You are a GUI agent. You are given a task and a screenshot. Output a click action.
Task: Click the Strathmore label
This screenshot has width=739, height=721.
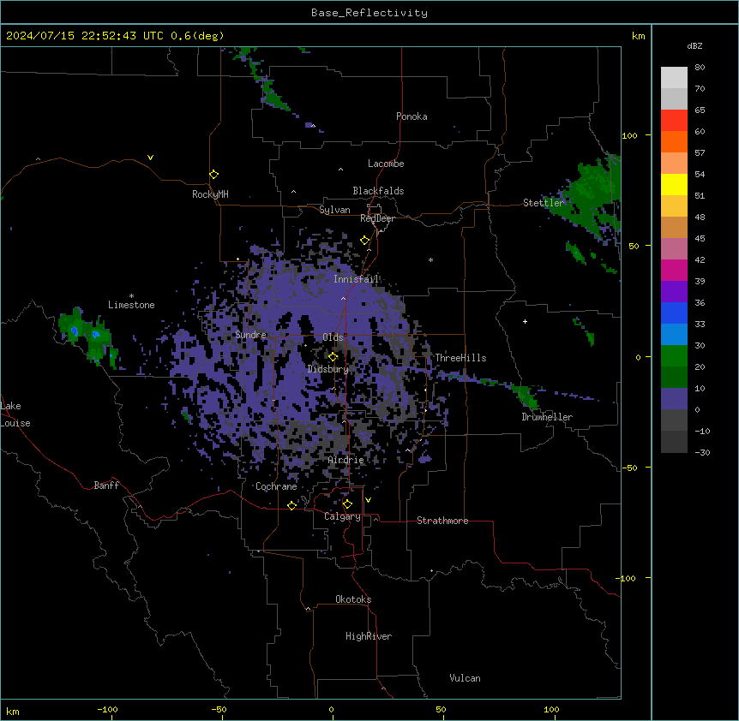[x=442, y=521]
